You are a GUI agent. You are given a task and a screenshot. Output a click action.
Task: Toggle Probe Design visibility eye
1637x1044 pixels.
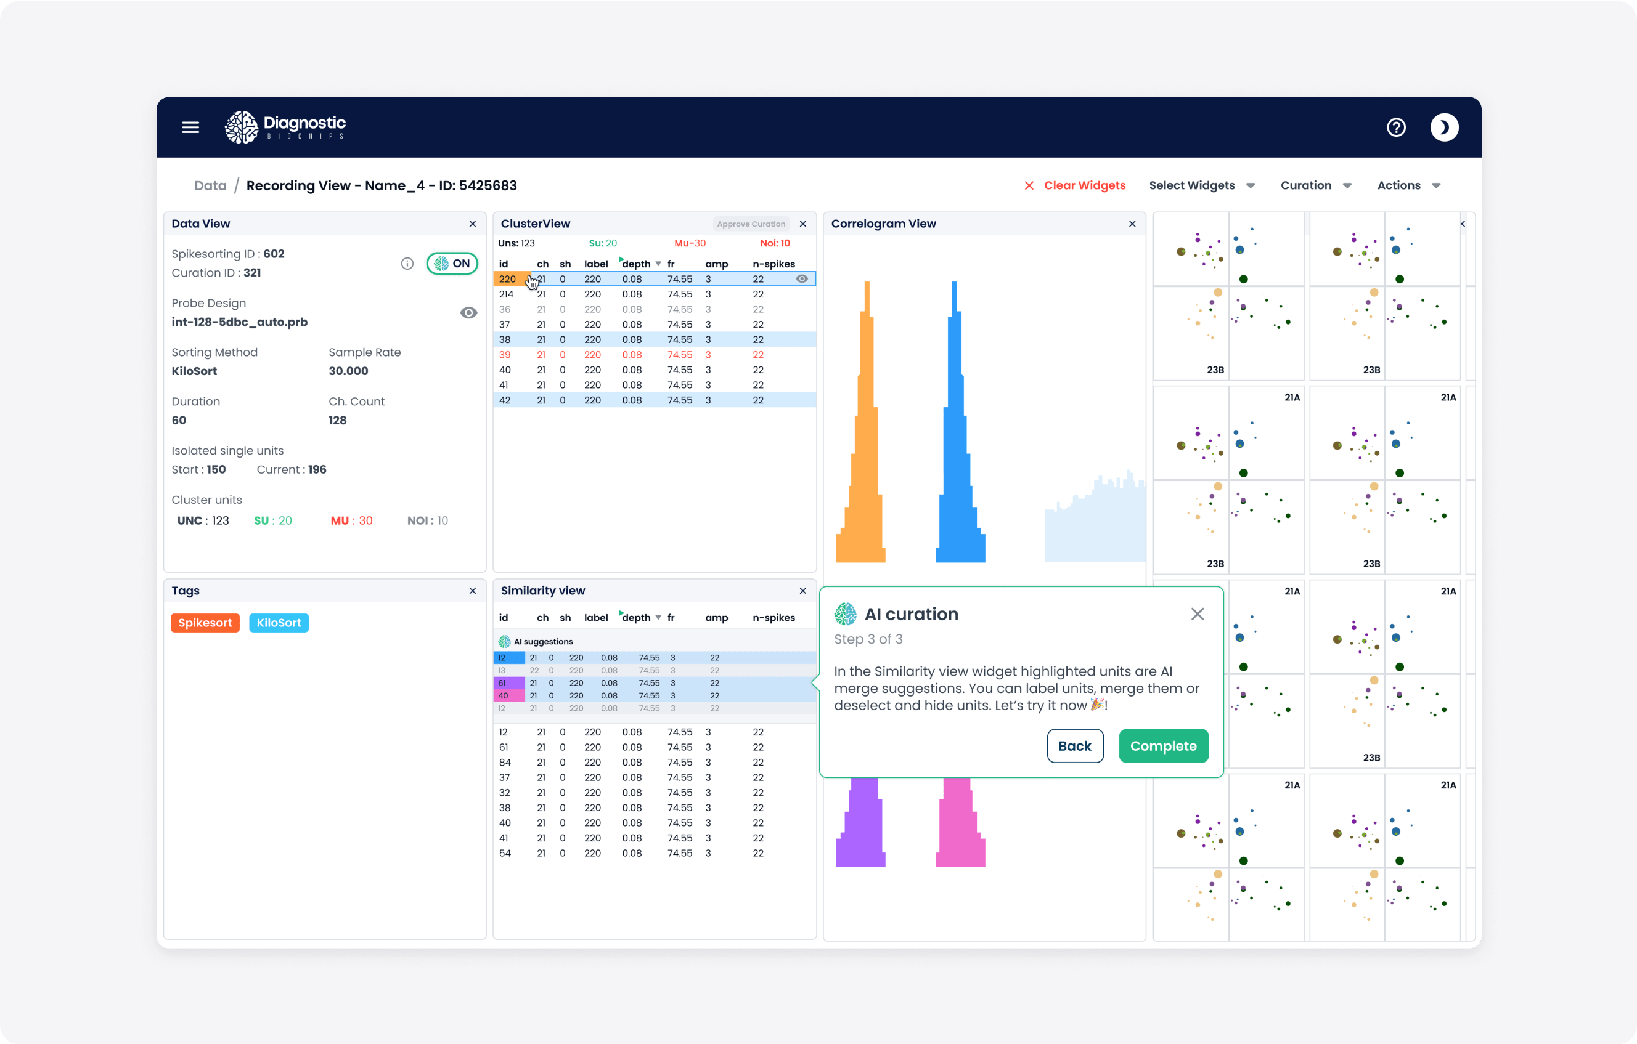coord(468,312)
